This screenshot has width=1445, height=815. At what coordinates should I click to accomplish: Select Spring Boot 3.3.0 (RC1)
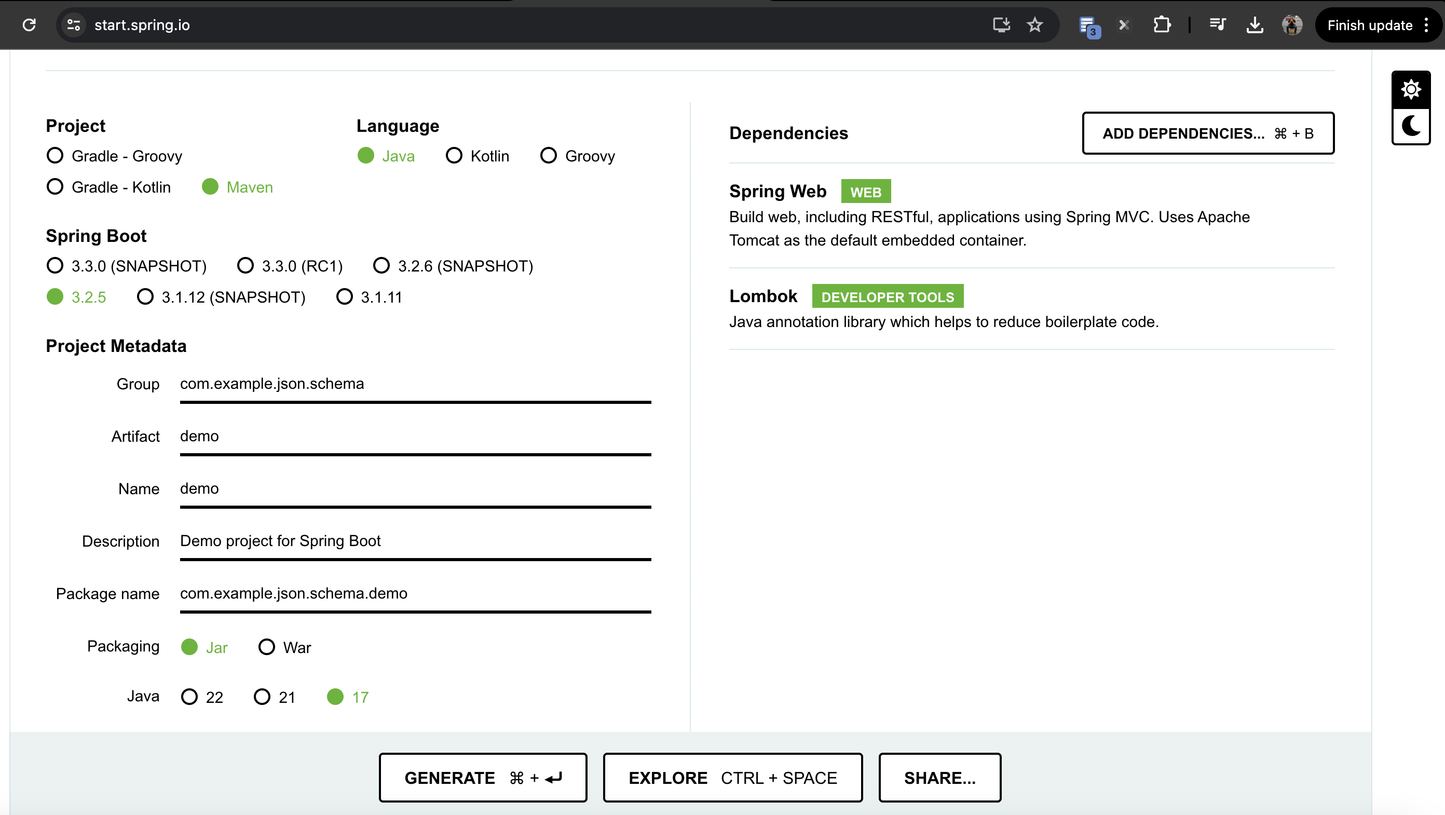245,265
